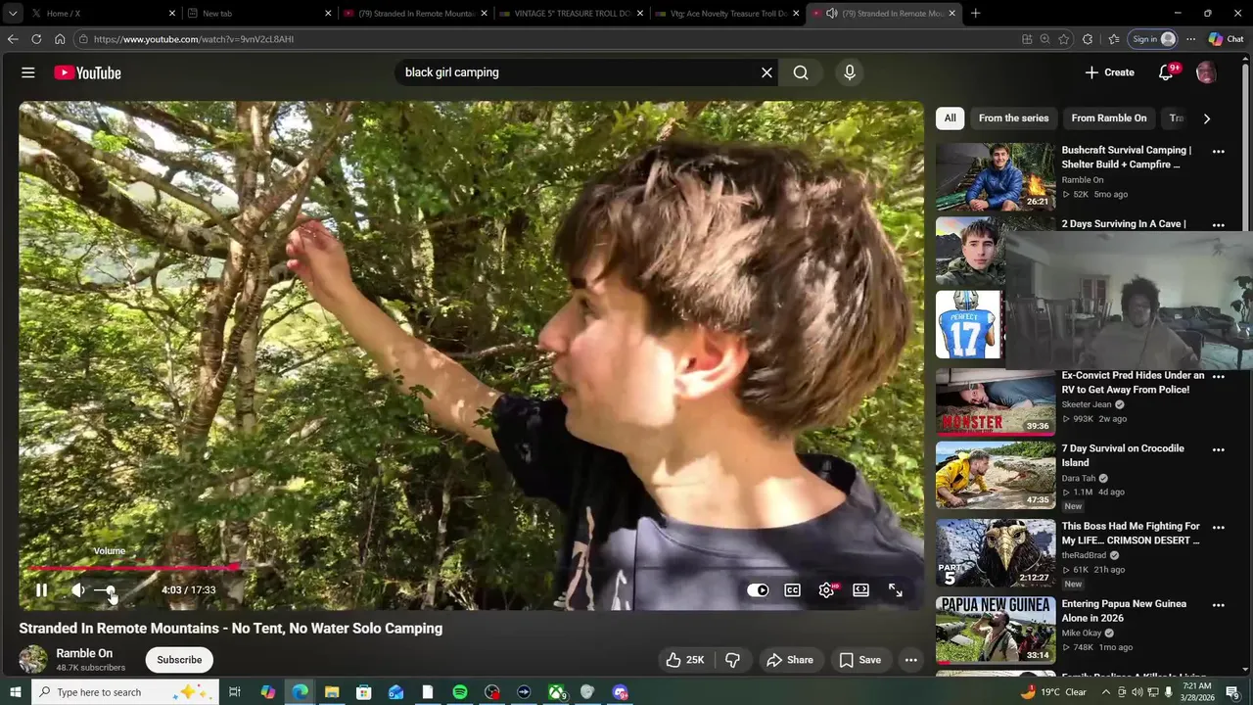Mute the video speaker icon
1253x705 pixels.
click(x=77, y=590)
